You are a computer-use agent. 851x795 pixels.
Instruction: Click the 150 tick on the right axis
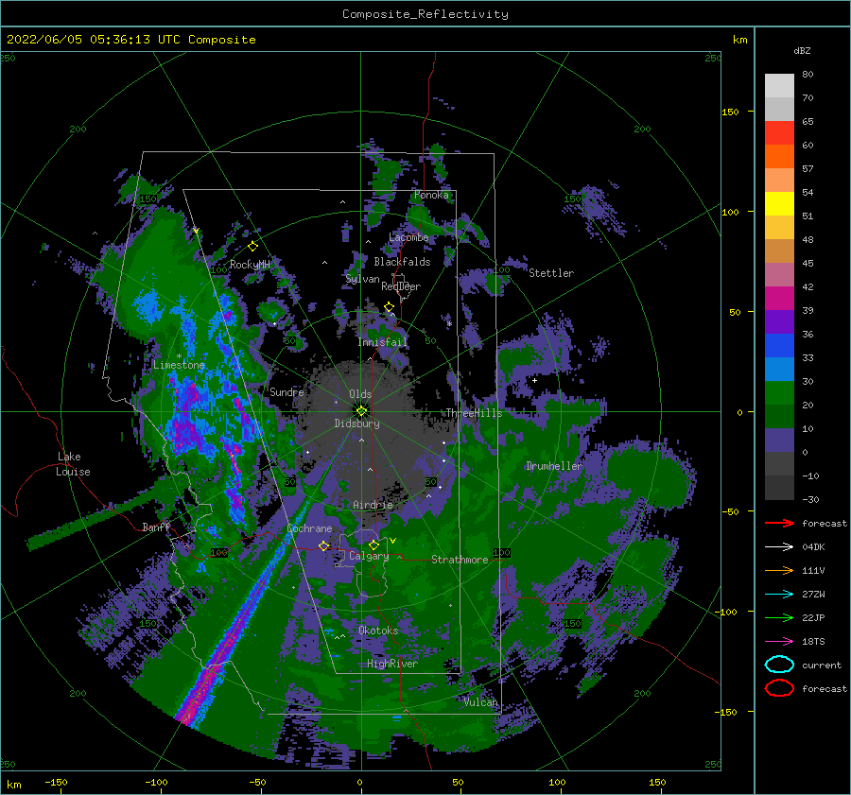tap(730, 112)
